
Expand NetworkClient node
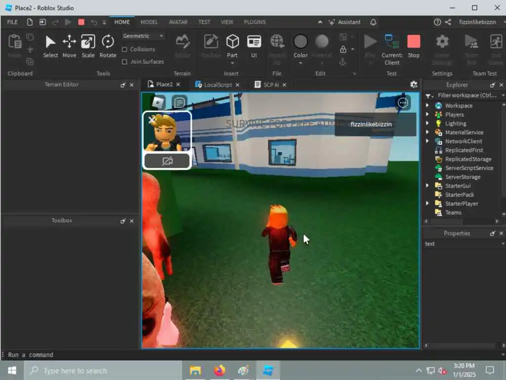[x=427, y=141]
